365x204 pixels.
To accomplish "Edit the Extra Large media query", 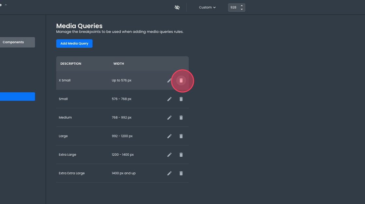I will tap(169, 155).
